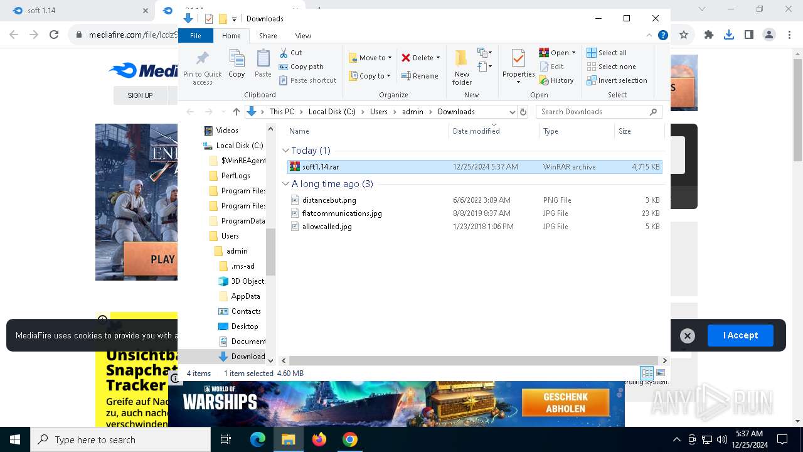
Task: Switch to the Share ribbon tab
Action: 268,36
